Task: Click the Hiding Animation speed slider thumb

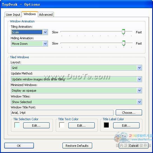Action: point(124,43)
